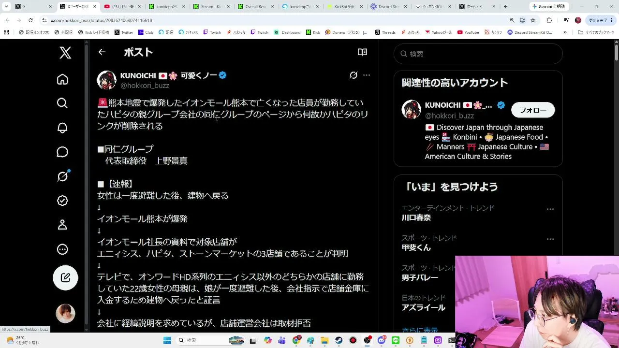The image size is (619, 348).
Task: Open the Dashboard bookmark
Action: coord(287,32)
